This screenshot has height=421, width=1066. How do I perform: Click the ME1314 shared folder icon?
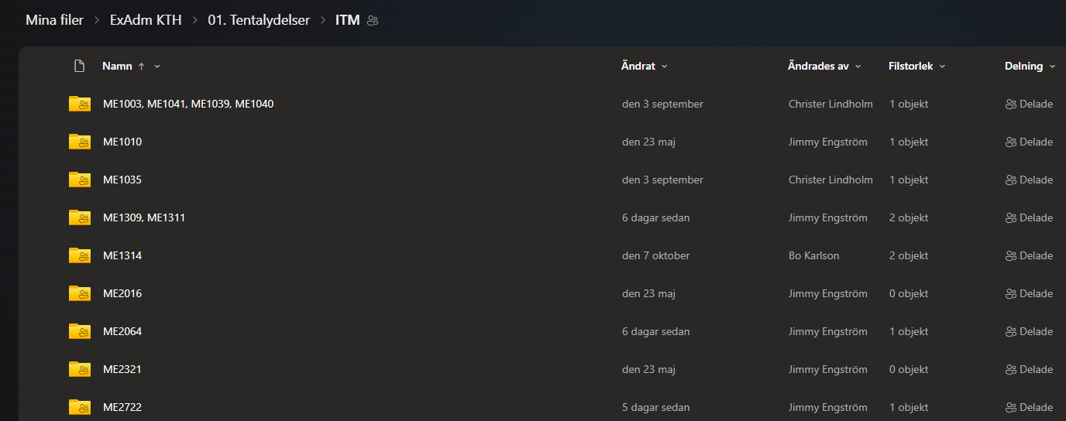(80, 255)
